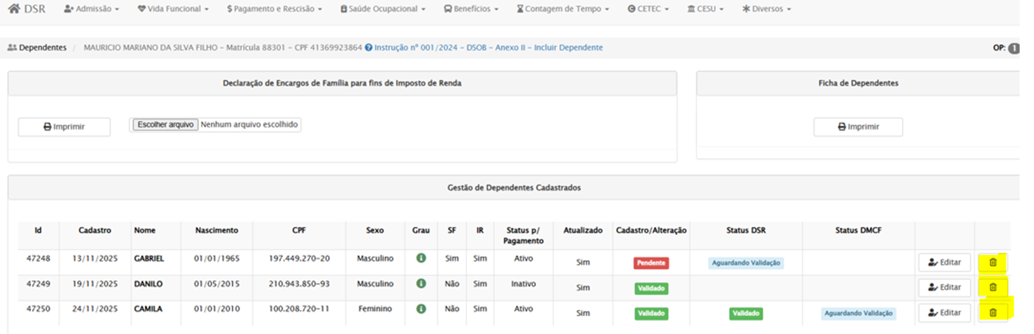Delete DANILO dependent with trash icon

tap(992, 288)
